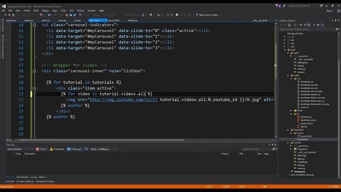
Task: Toggle the Warnings filter in Error List
Action: point(57,149)
